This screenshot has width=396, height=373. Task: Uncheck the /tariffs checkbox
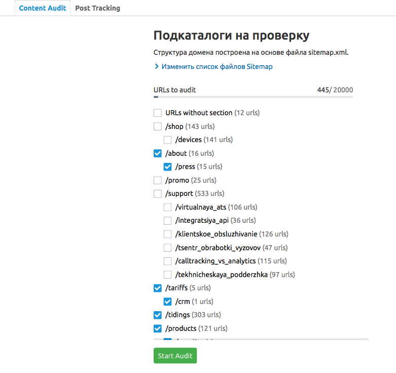click(x=158, y=288)
